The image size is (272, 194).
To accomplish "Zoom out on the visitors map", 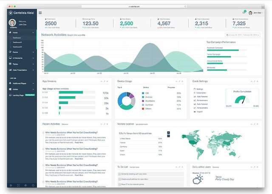I will pos(168,136).
